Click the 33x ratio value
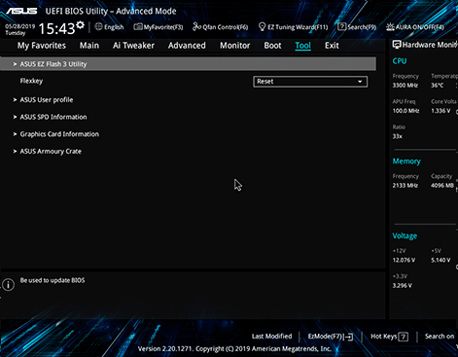The width and height of the screenshot is (458, 357). 397,136
